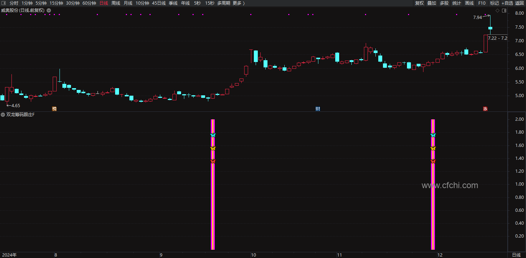Image resolution: width=526 pixels, height=258 pixels.
Task: Add stock with +自选 button
Action: [x=507, y=3]
